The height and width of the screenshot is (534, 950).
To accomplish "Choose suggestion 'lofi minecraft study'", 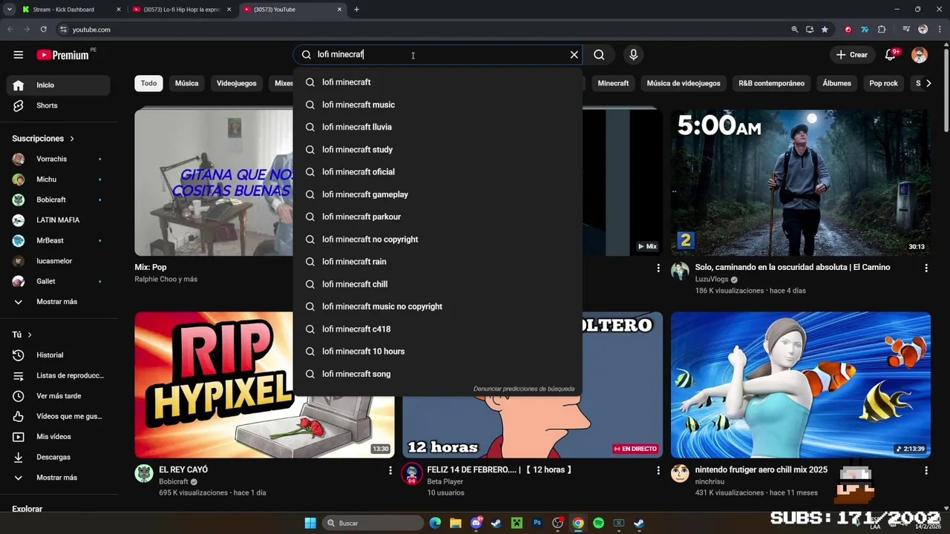I will [438, 150].
